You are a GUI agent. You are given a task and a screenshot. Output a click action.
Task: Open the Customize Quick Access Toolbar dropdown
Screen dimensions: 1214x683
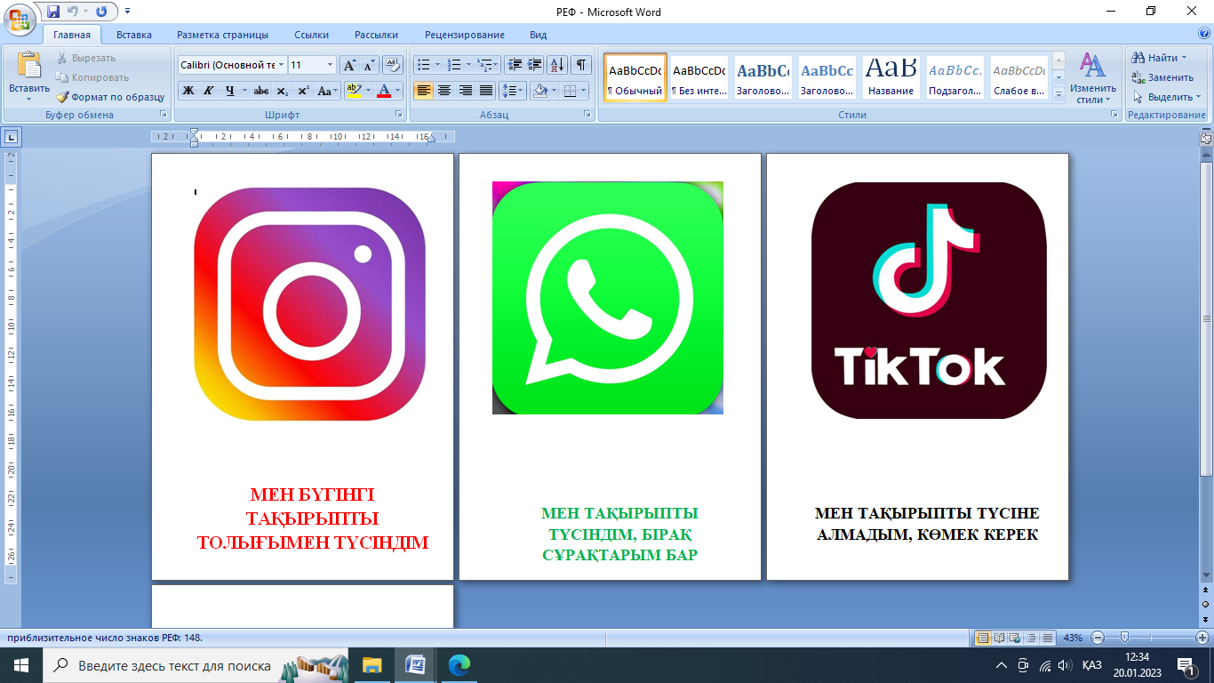[x=127, y=12]
